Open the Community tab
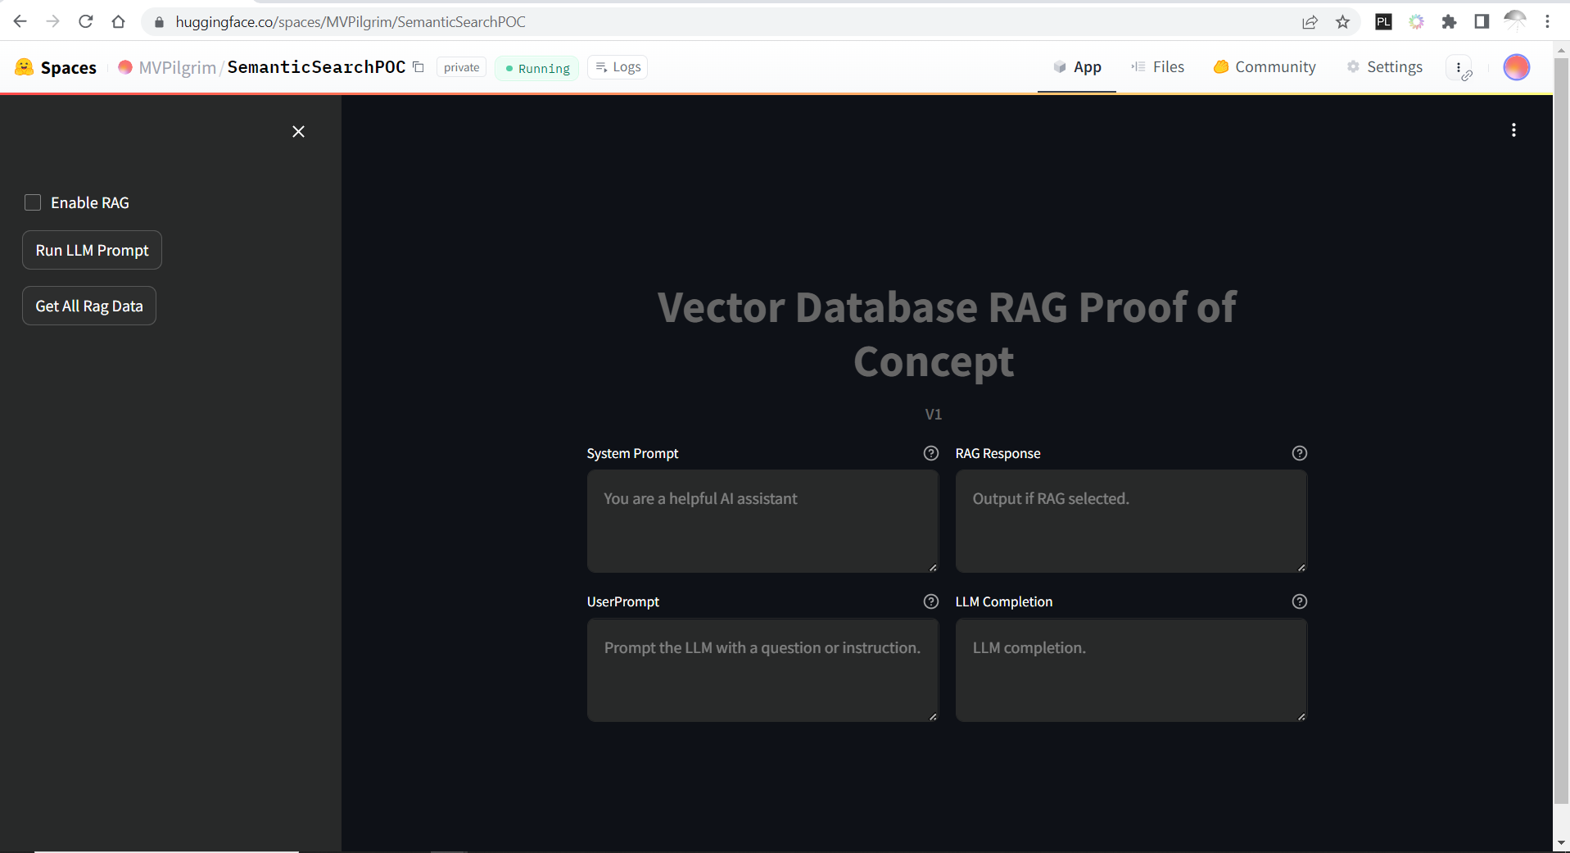Viewport: 1570px width, 853px height. (1265, 67)
